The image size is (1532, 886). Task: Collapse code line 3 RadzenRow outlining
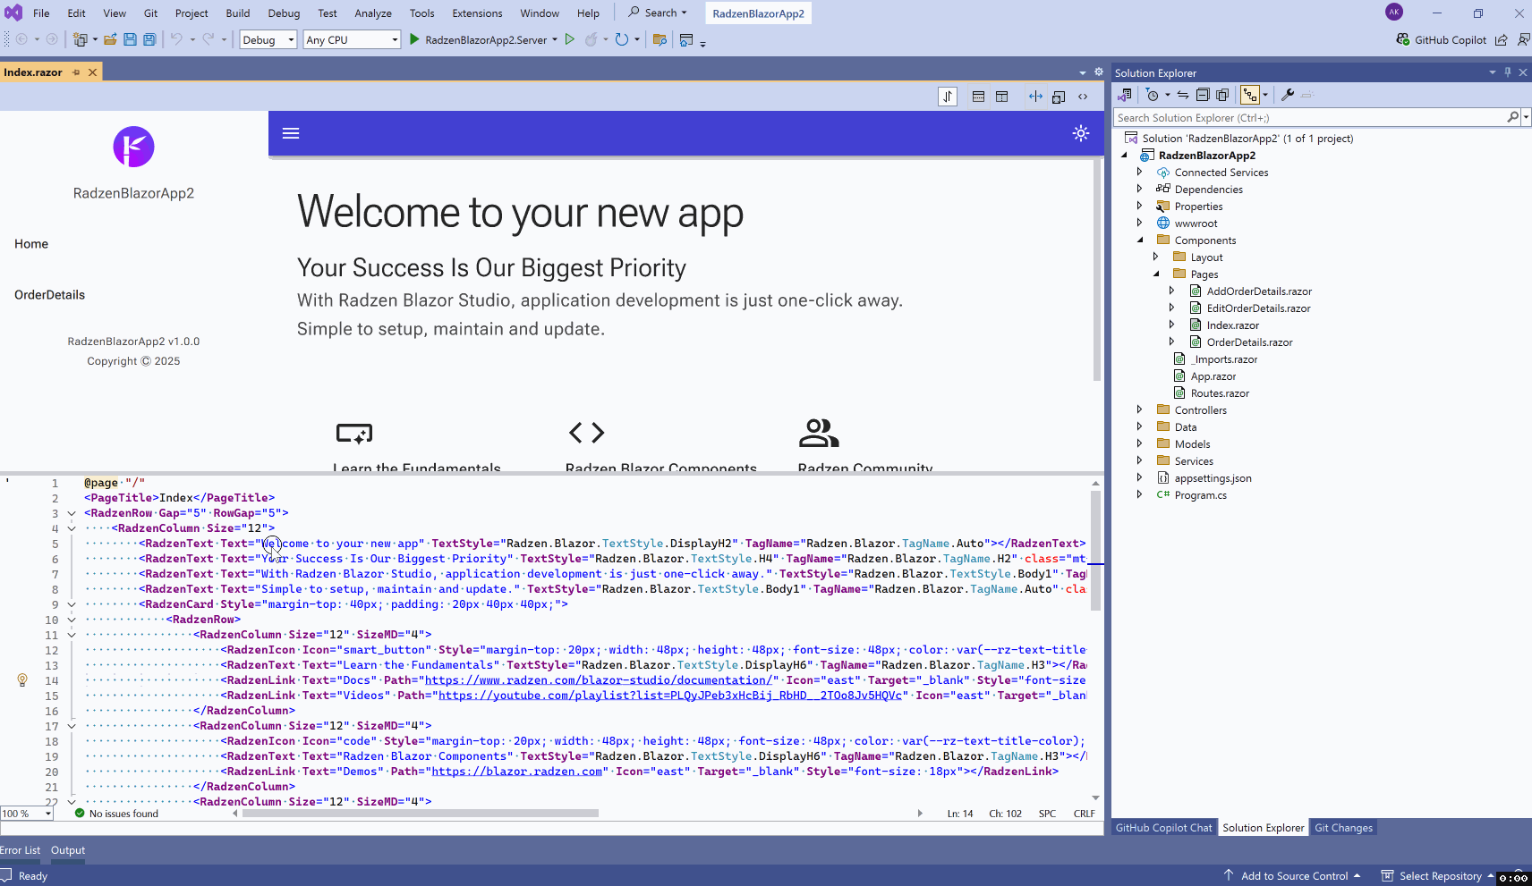click(72, 513)
